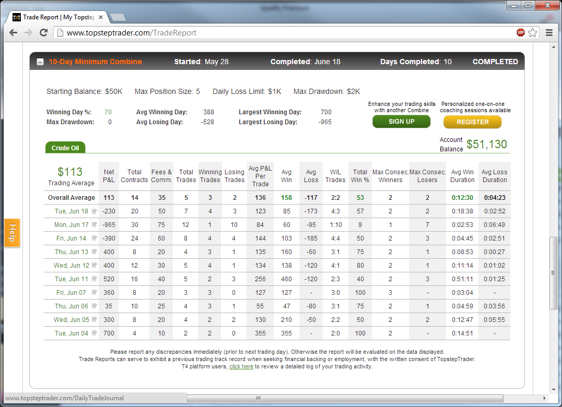Open the Adblock Plus extension icon
Image resolution: width=562 pixels, height=407 pixels.
521,32
